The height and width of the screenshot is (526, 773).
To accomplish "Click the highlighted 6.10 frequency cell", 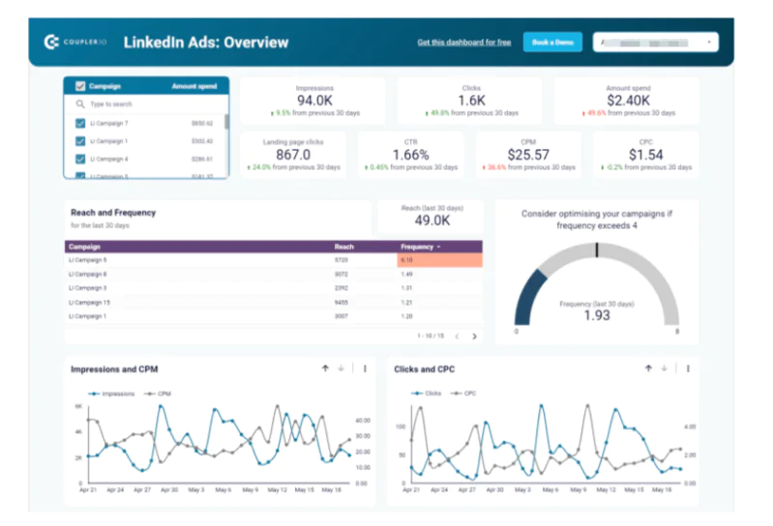I will coord(440,260).
